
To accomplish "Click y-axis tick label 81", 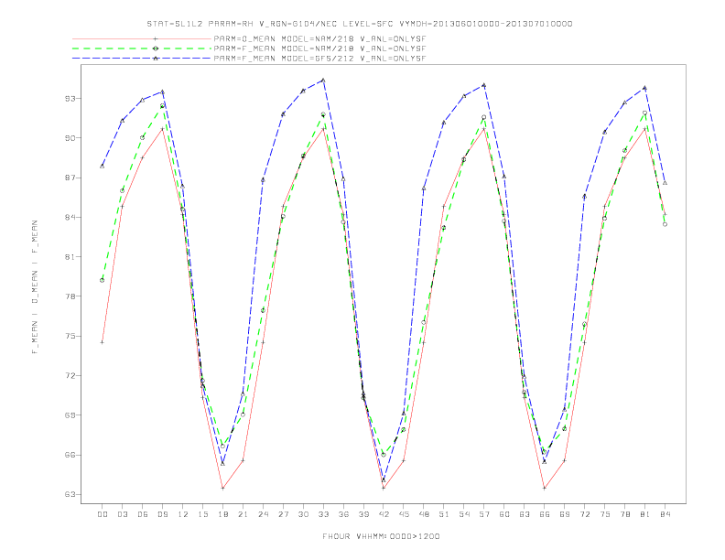I will click(x=70, y=257).
